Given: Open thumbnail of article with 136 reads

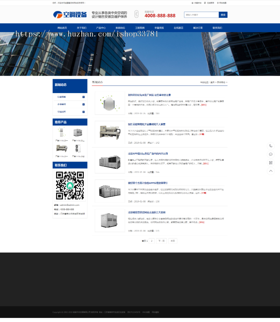Looking at the screenshot, I should pyautogui.click(x=110, y=191).
